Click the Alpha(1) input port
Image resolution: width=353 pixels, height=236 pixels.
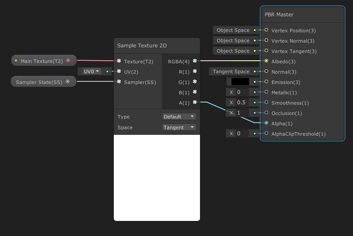266,123
